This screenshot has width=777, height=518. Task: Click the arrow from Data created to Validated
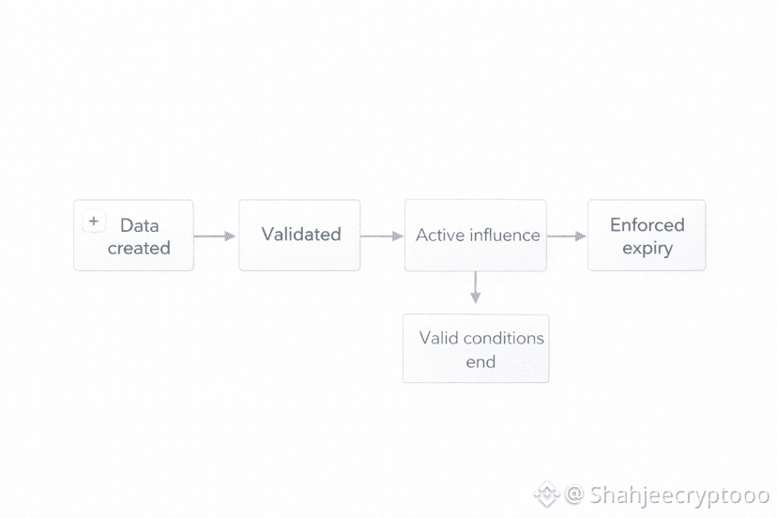(x=215, y=236)
